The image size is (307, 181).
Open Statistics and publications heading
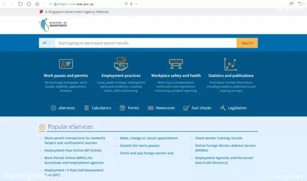(231, 75)
